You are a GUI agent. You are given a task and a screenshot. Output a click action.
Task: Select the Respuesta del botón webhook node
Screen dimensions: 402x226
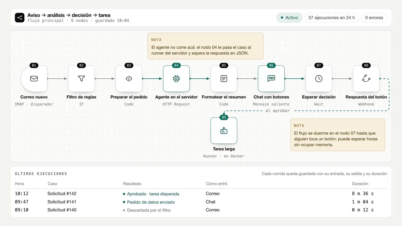[366, 79]
